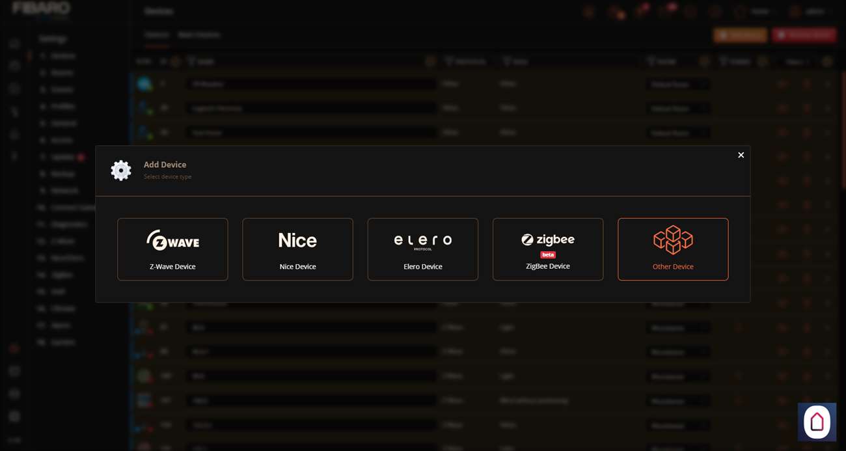Image resolution: width=846 pixels, height=451 pixels.
Task: Close the Add Device dialog
Action: point(741,155)
